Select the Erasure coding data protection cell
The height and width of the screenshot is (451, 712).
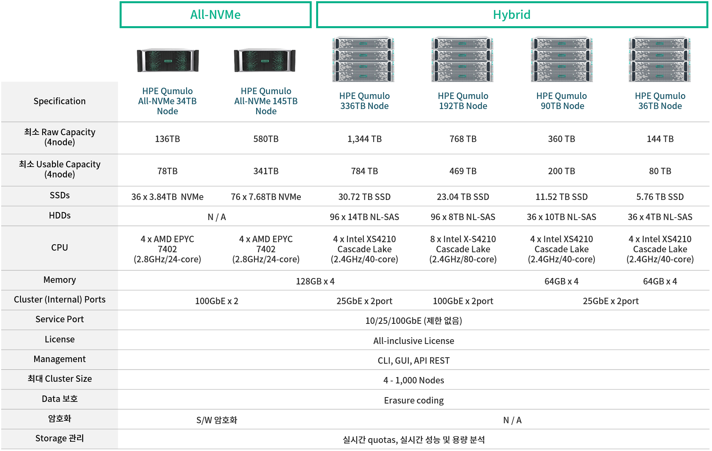click(414, 400)
